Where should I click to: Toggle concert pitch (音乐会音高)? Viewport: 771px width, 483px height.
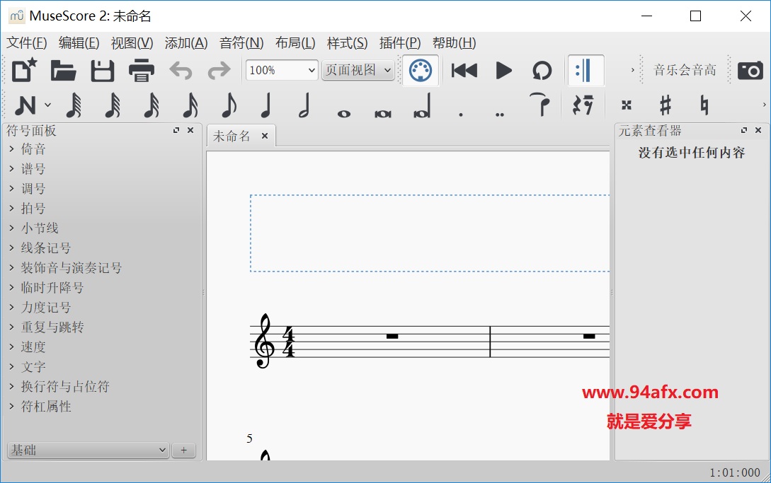pyautogui.click(x=685, y=70)
